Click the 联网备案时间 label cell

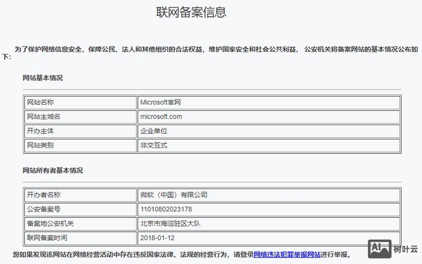(80, 238)
